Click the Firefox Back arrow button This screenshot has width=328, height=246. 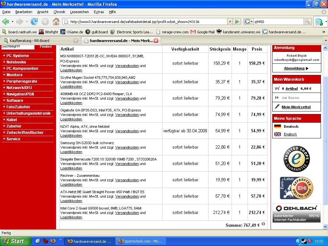pos(6,21)
